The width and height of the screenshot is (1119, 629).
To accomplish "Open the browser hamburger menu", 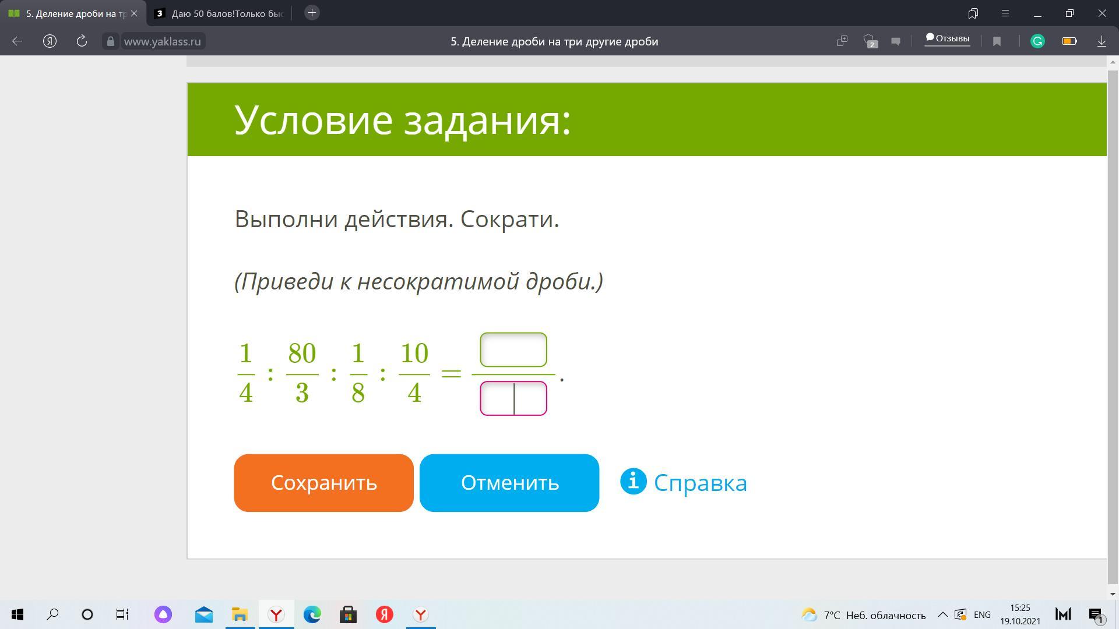I will click(x=1005, y=13).
